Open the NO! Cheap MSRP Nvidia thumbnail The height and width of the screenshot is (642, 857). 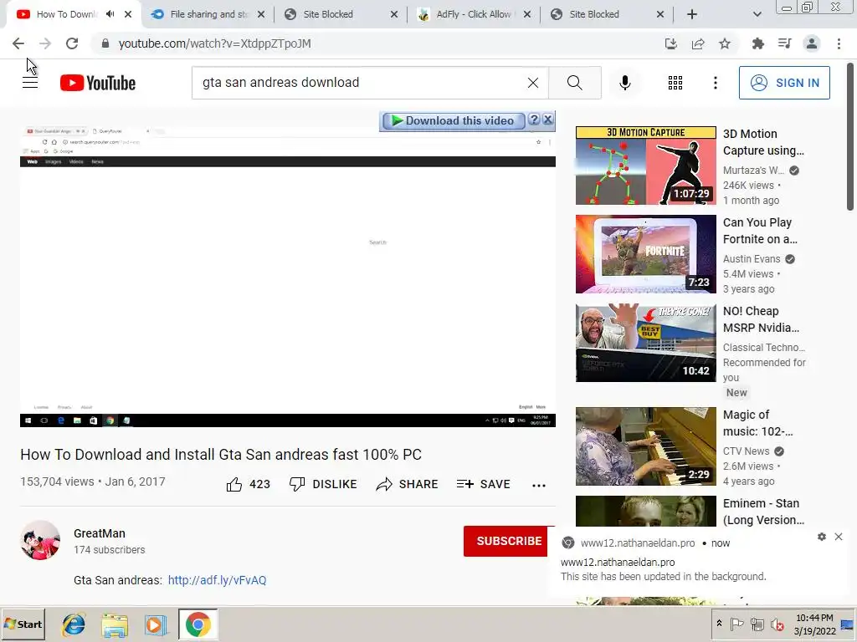tap(645, 342)
